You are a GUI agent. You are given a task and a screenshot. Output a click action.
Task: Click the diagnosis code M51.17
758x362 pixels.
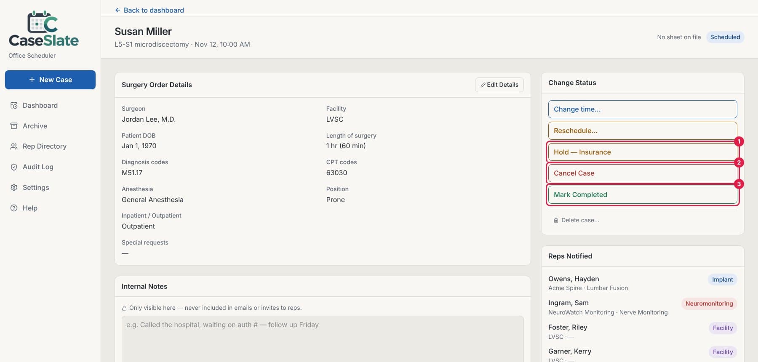[132, 173]
